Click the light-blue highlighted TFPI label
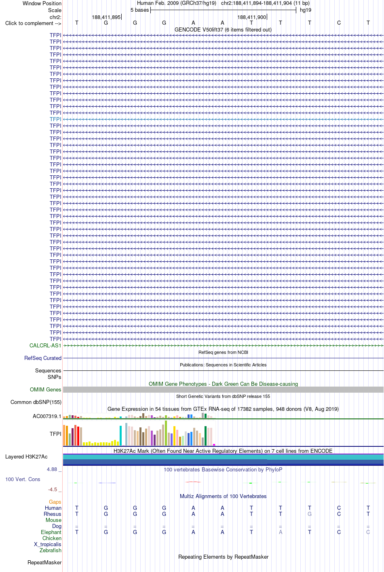The image size is (384, 572). point(55,119)
